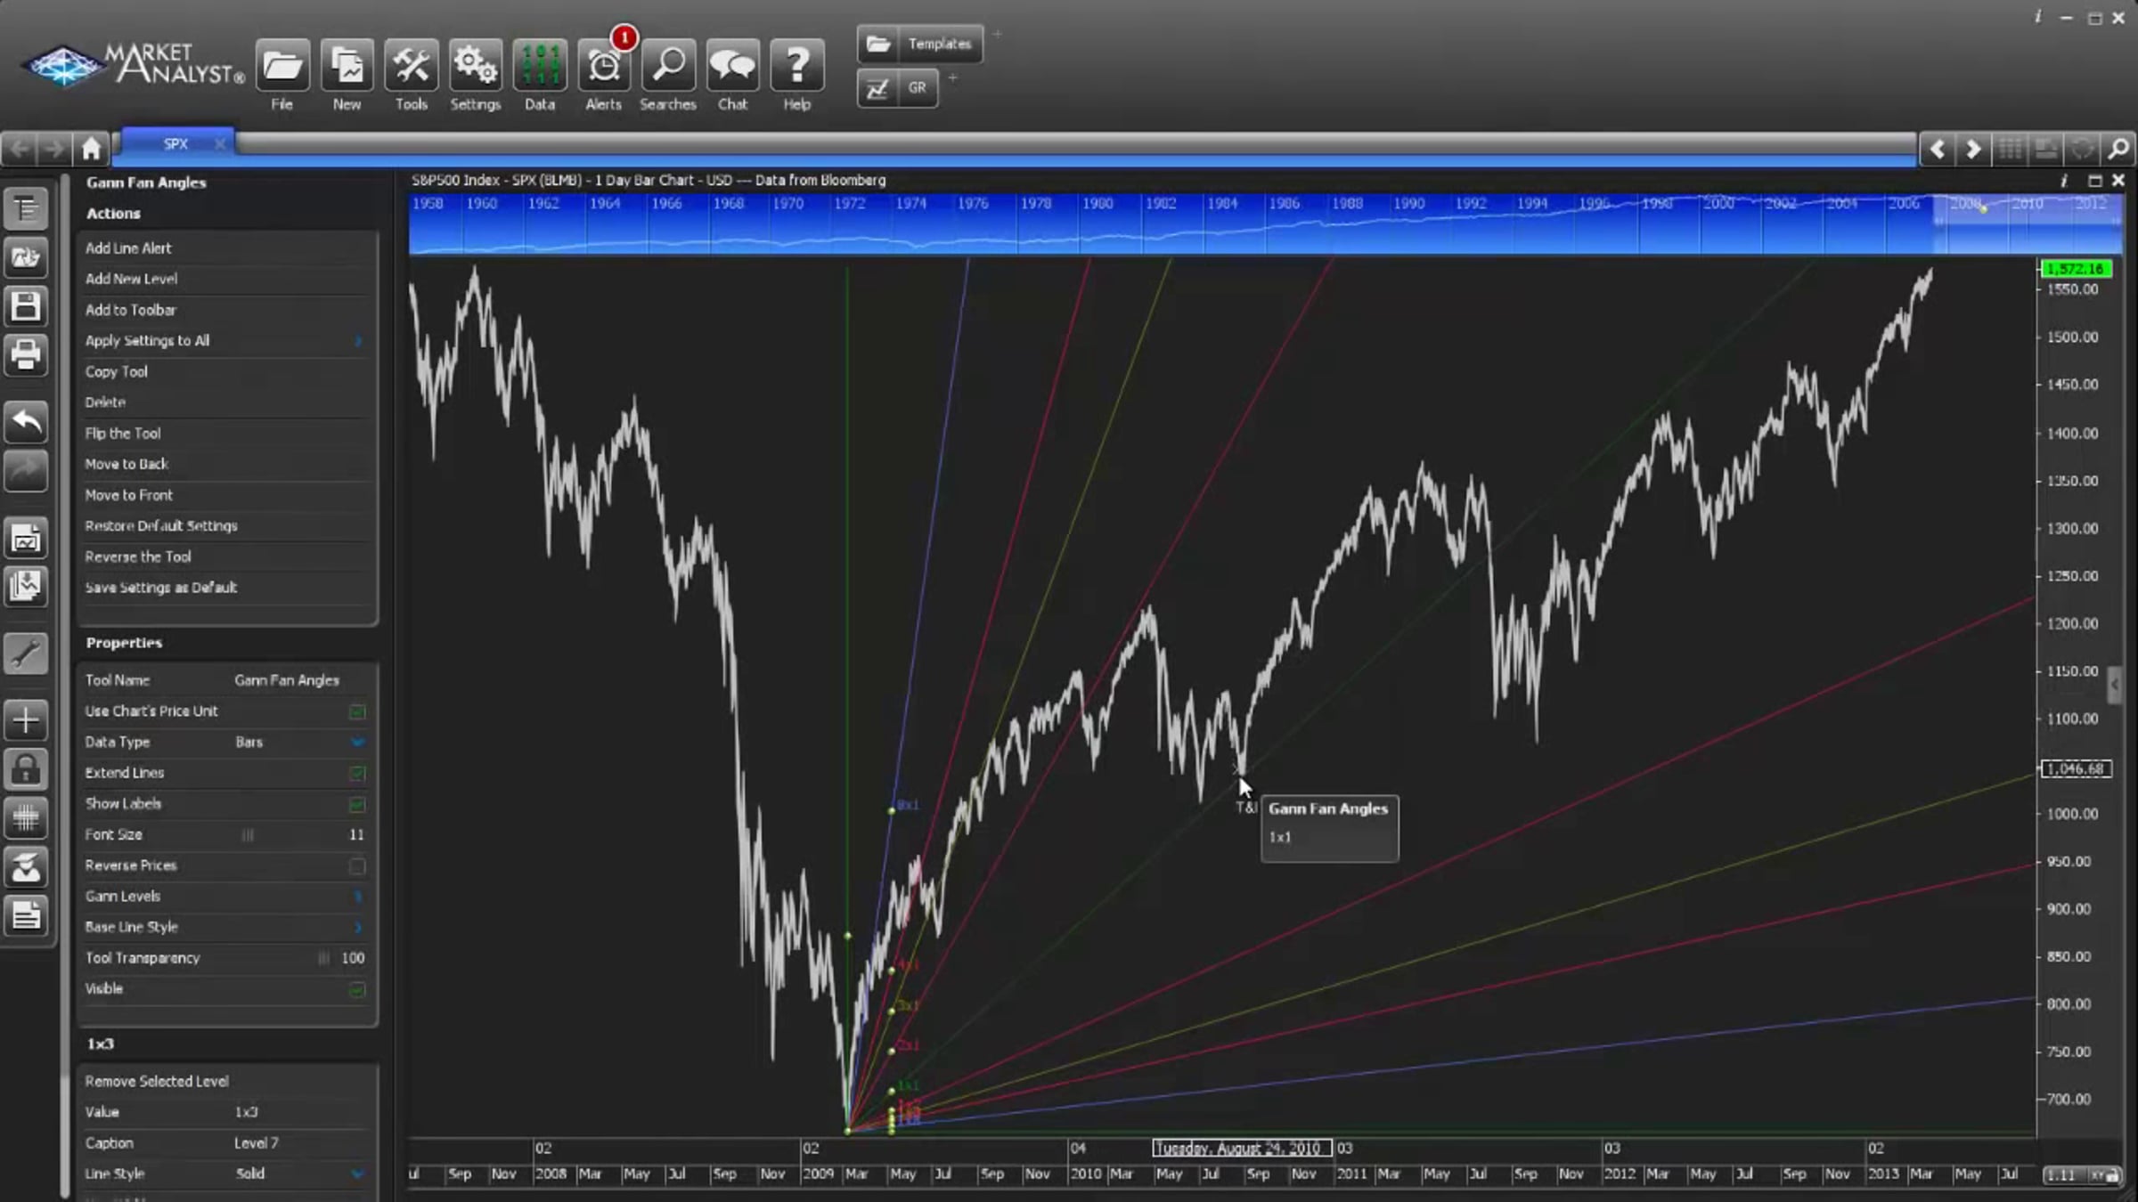
Task: Open the Data Type Bars dropdown
Action: point(357,743)
